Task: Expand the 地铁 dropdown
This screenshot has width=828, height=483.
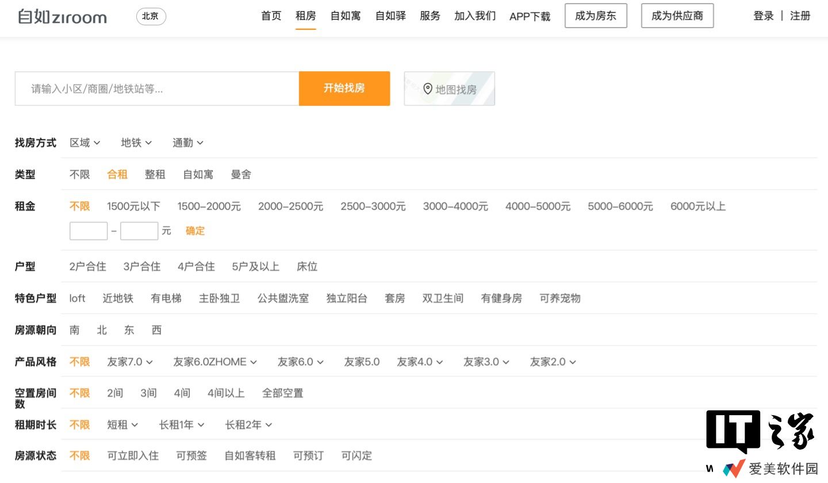Action: 136,143
